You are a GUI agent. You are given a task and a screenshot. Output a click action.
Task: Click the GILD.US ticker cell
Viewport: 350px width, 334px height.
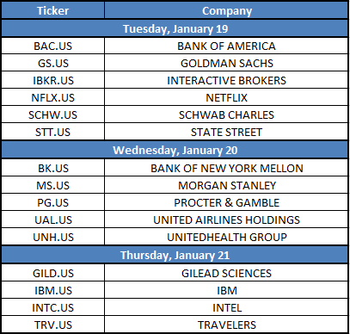tap(52, 273)
